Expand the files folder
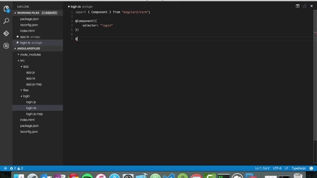The width and height of the screenshot is (317, 178). click(x=21, y=90)
